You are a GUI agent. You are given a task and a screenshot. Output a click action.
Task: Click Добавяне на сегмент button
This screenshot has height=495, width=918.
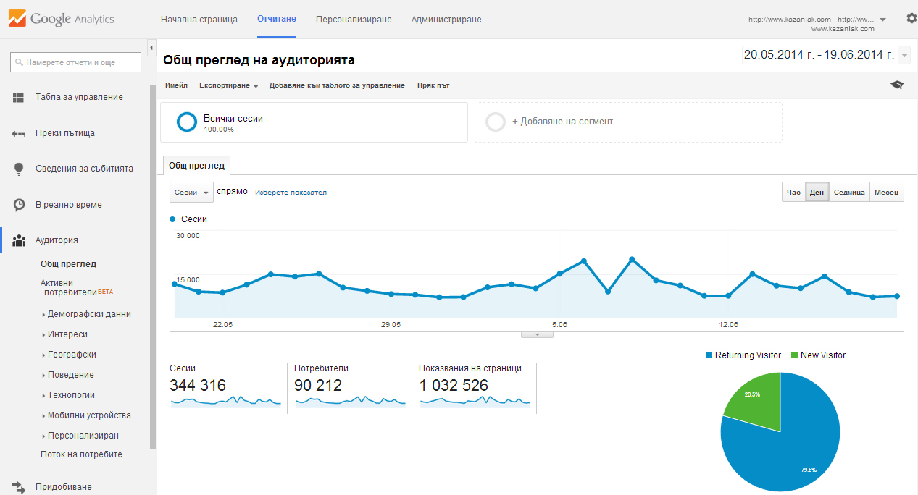562,122
